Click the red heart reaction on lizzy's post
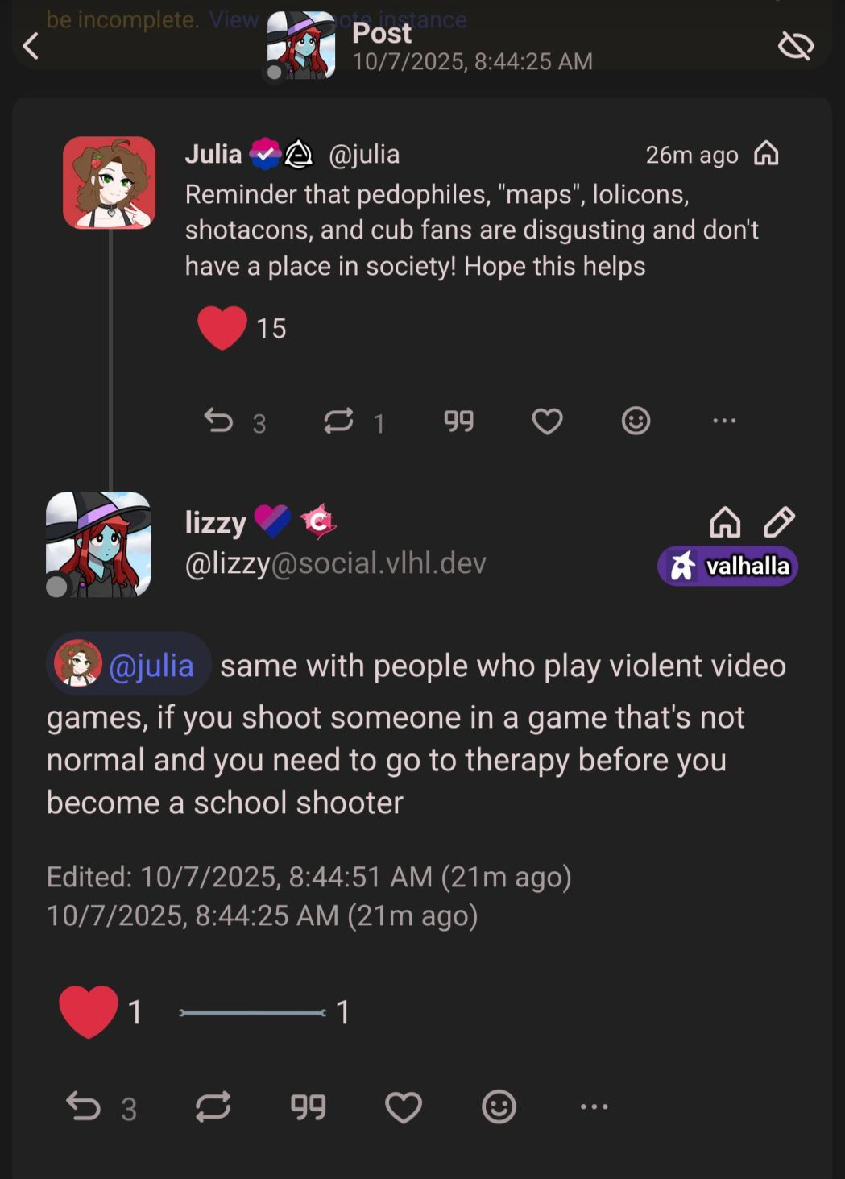 pyautogui.click(x=89, y=1011)
